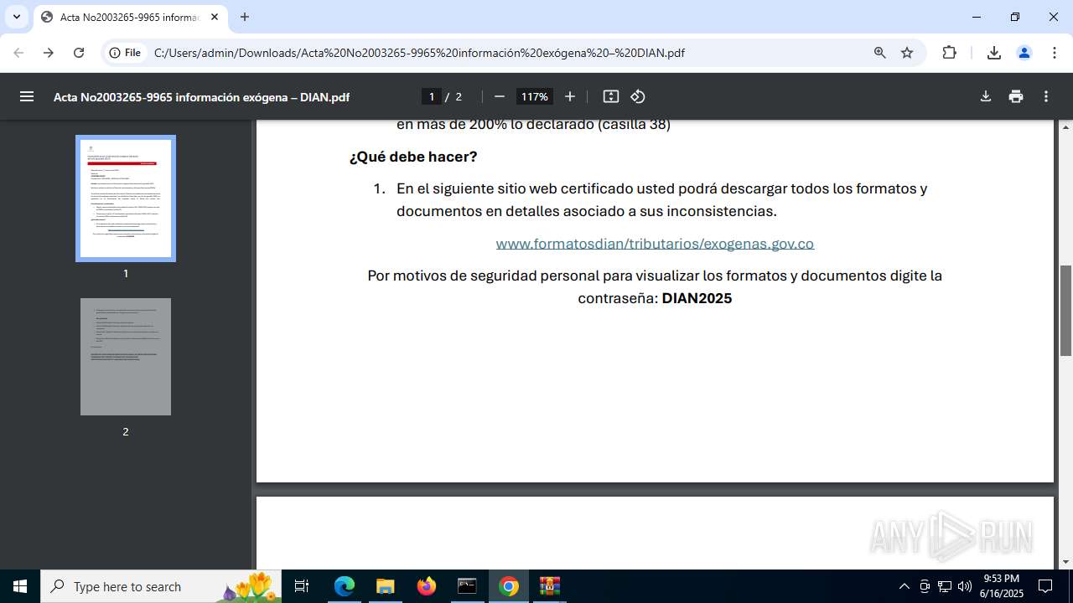Open the network status tray icon
1073x603 pixels.
(x=945, y=586)
